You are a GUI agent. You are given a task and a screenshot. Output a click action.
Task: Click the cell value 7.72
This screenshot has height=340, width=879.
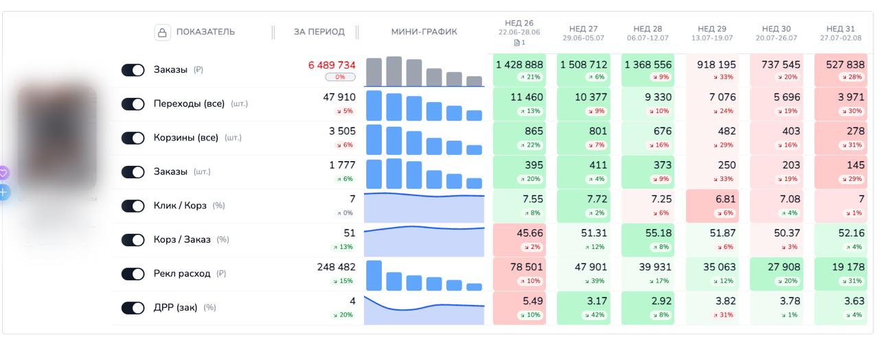597,199
